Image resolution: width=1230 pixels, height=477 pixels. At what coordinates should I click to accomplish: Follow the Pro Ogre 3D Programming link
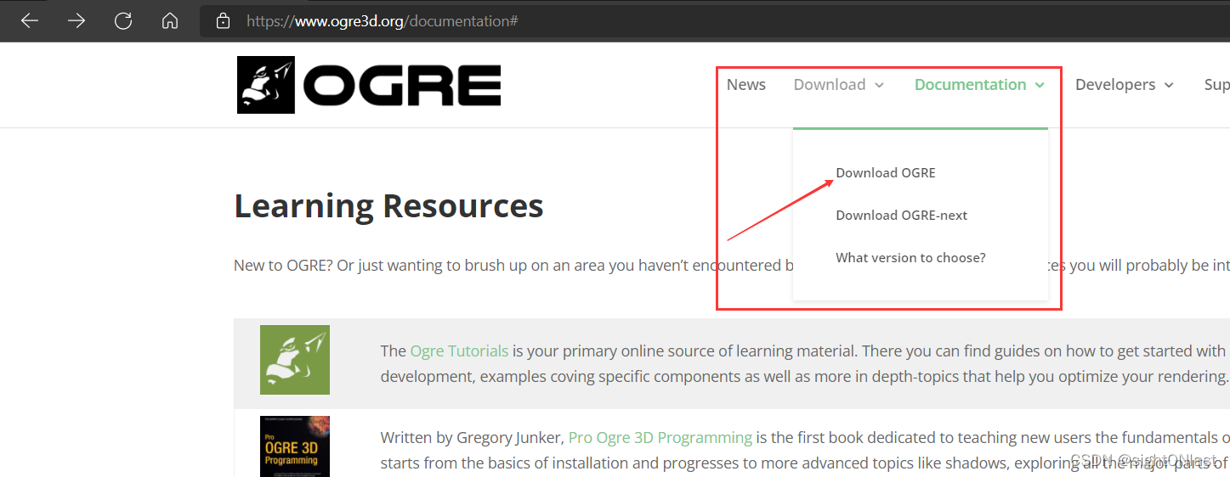pos(660,438)
